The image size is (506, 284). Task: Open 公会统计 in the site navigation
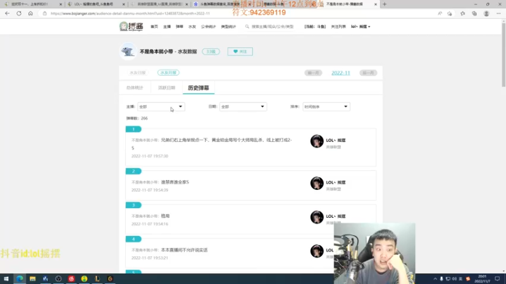click(209, 27)
